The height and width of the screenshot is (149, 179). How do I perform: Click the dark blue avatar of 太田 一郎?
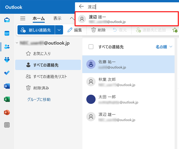point(91,99)
